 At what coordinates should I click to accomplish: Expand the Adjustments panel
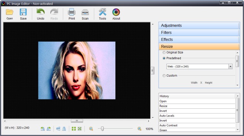pyautogui.click(x=199, y=25)
